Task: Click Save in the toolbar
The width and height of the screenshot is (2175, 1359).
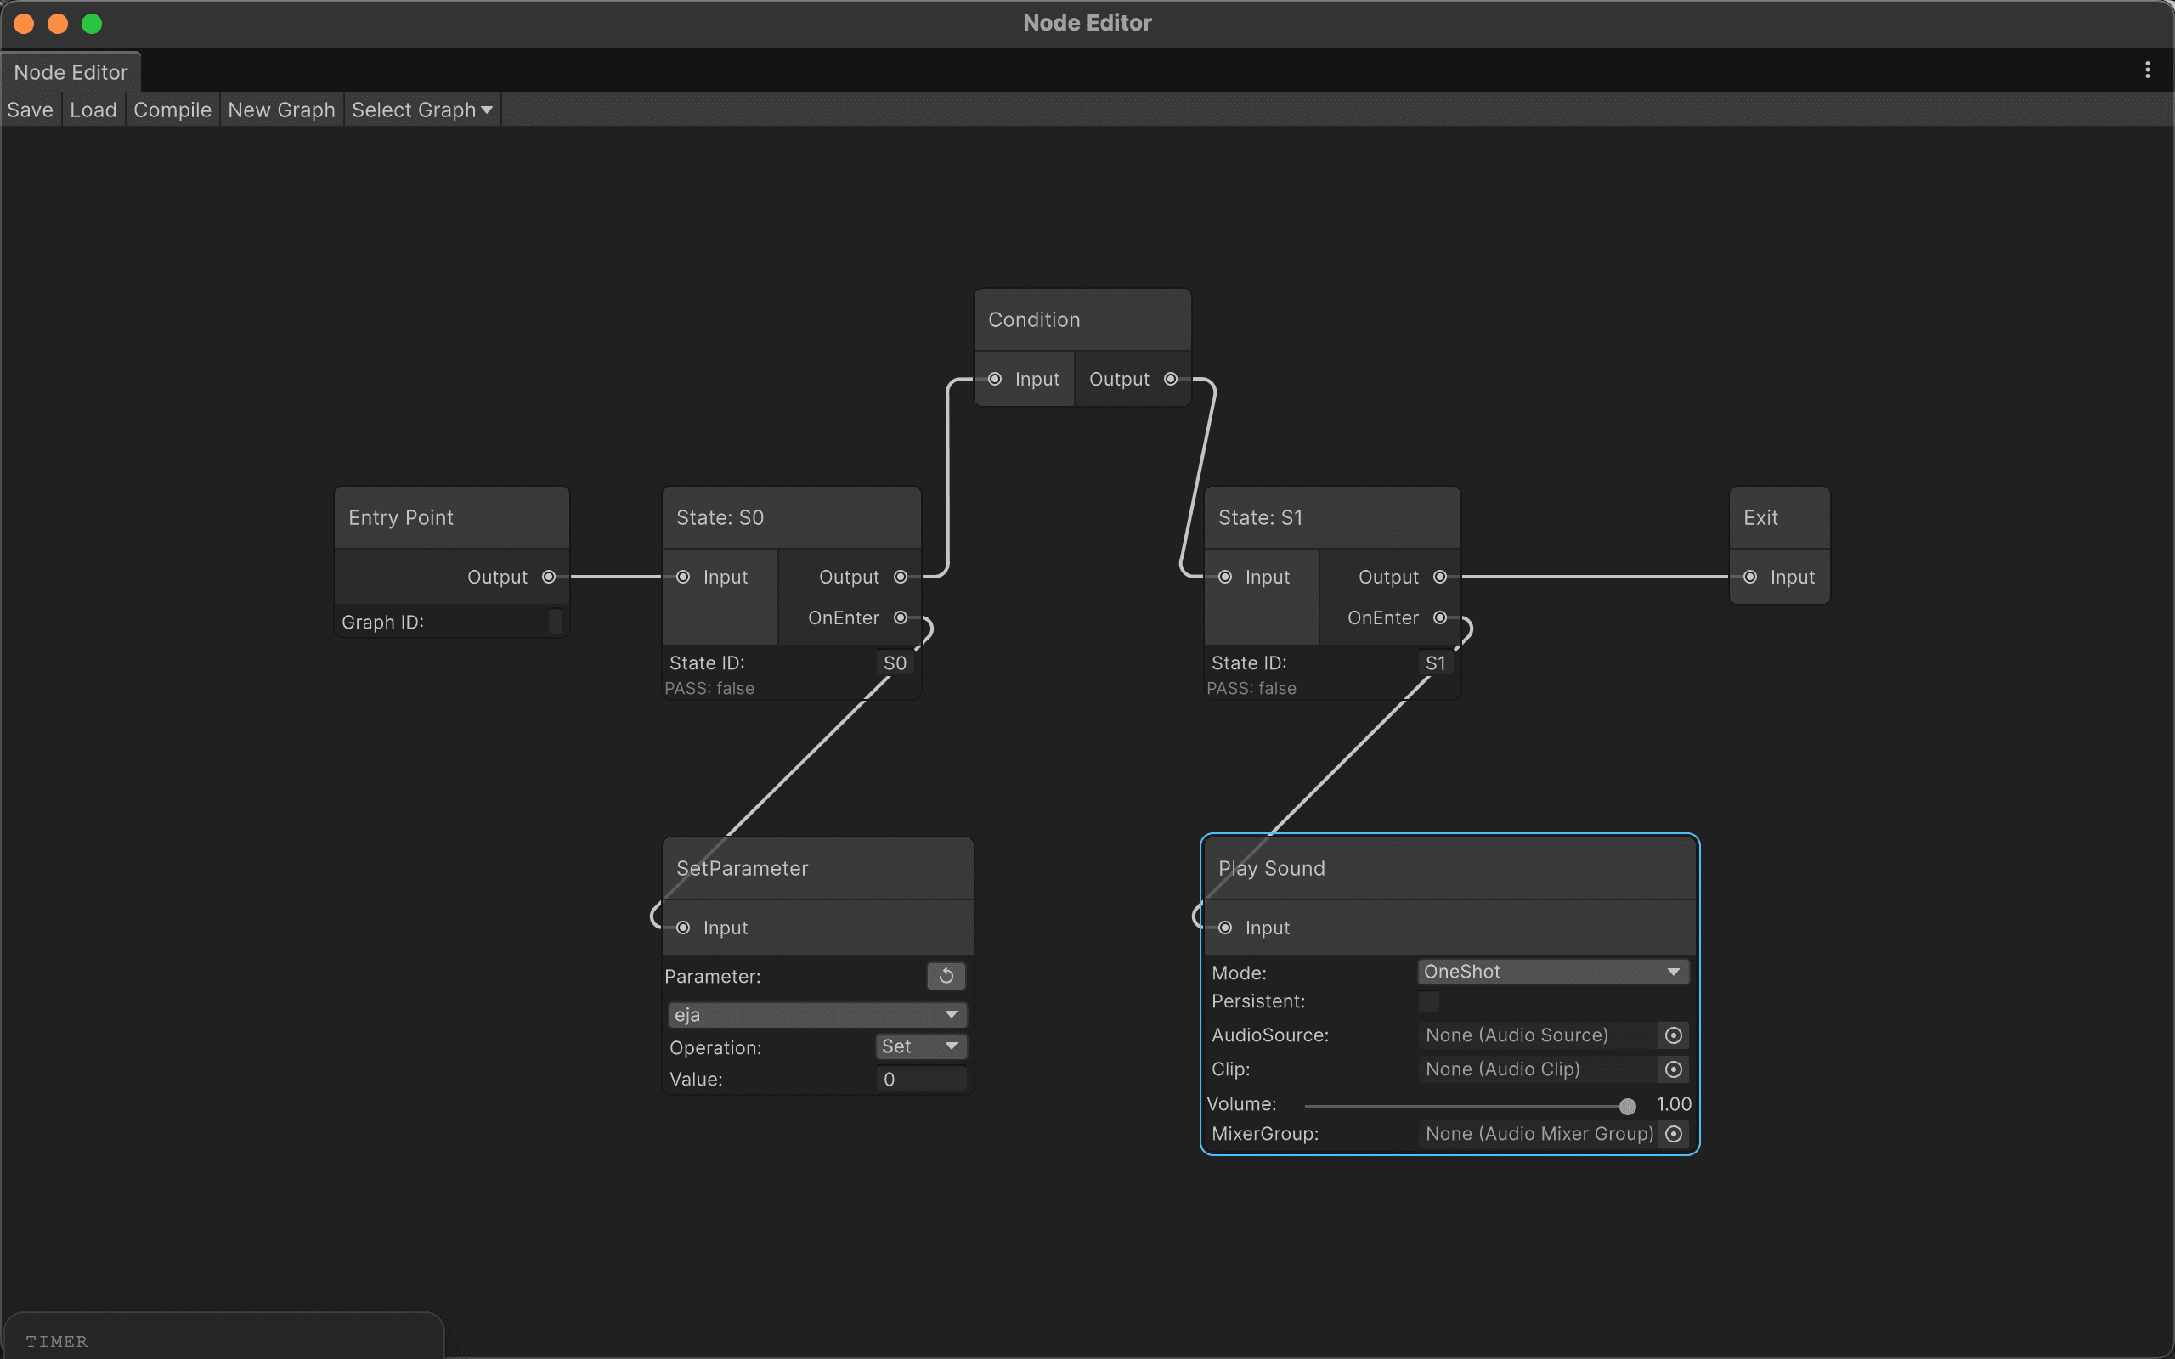Action: [31, 110]
